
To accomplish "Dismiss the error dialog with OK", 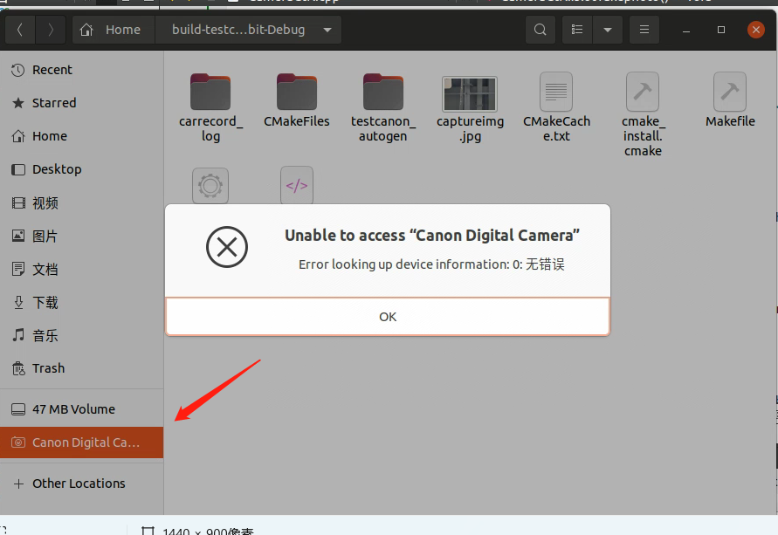I will [x=388, y=317].
